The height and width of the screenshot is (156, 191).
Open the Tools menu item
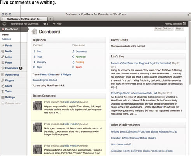(x=9, y=92)
